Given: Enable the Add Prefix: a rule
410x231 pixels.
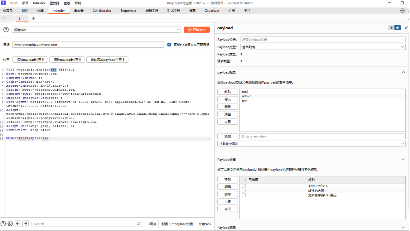Looking at the screenshot, I should click(244, 186).
